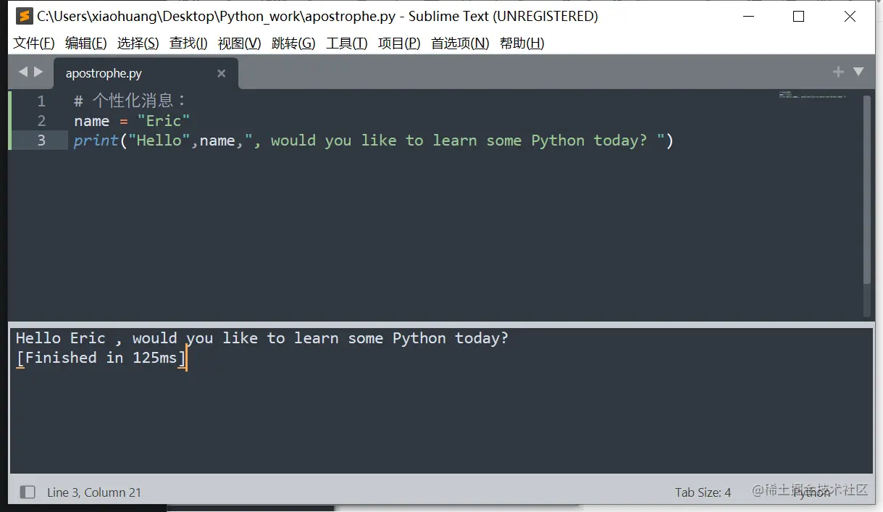Image resolution: width=883 pixels, height=512 pixels.
Task: Open 项目(P) menu
Action: coord(399,43)
